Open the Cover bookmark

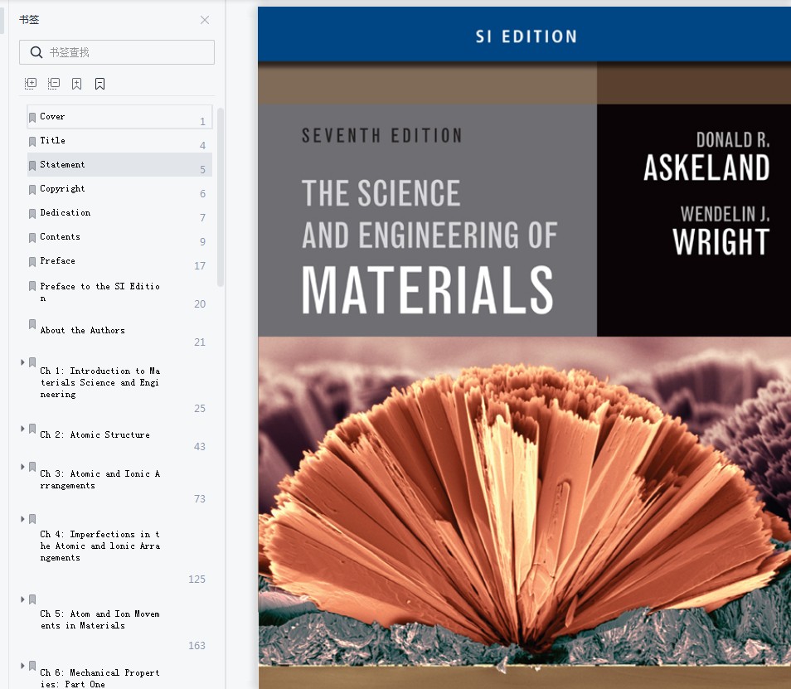119,117
